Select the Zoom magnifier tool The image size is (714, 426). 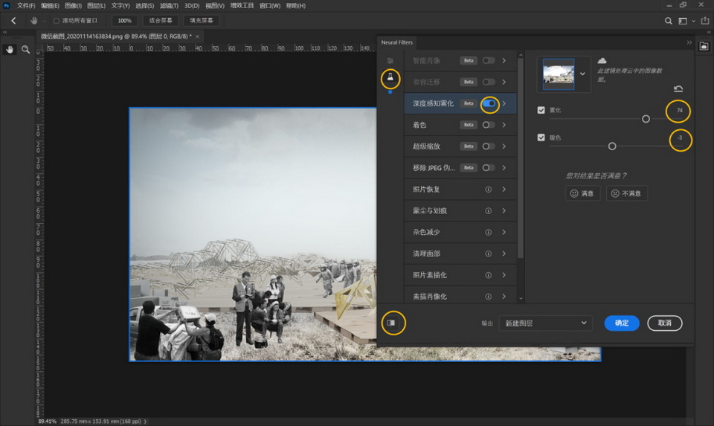click(x=26, y=50)
